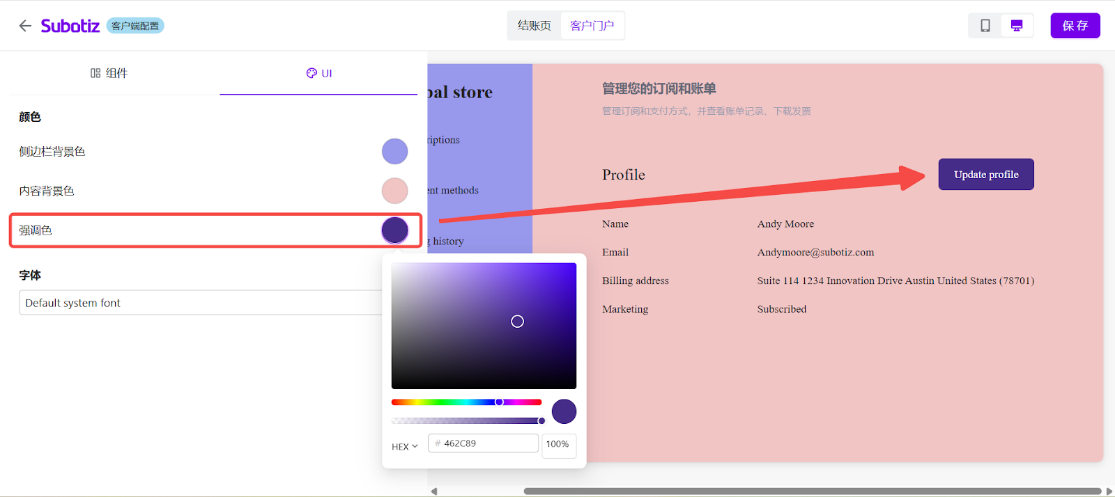The height and width of the screenshot is (497, 1115).
Task: Open sidebar background color swatch
Action: coord(394,151)
